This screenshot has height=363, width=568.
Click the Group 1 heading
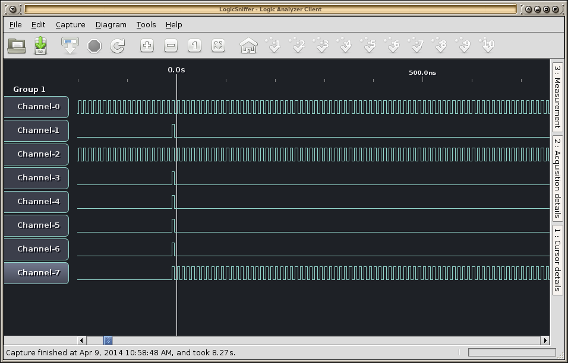[29, 90]
